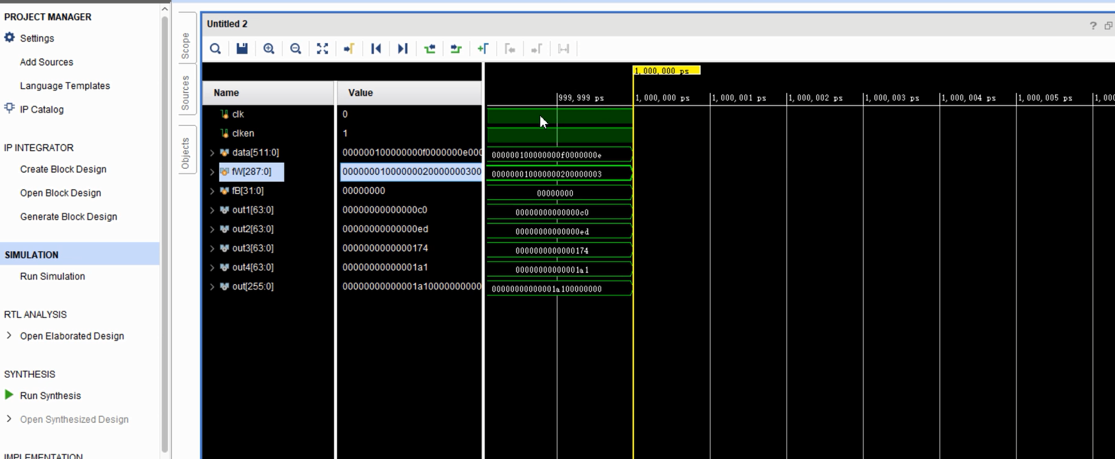
Task: Expand the fB[31:0] bus
Action: point(212,191)
